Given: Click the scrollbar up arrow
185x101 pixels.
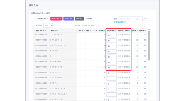Looking at the screenshot, I should pos(149,29).
